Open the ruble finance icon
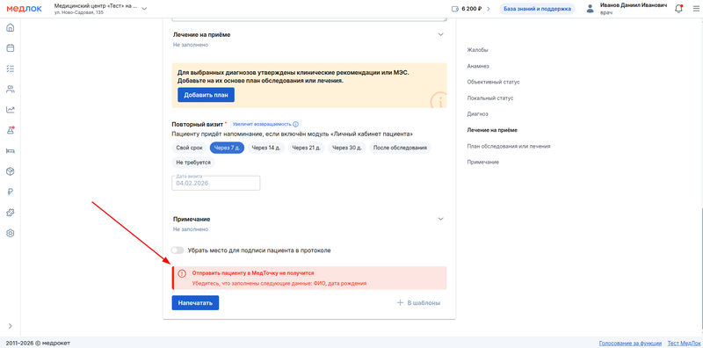Screen dimensions: 703x348 tap(11, 192)
